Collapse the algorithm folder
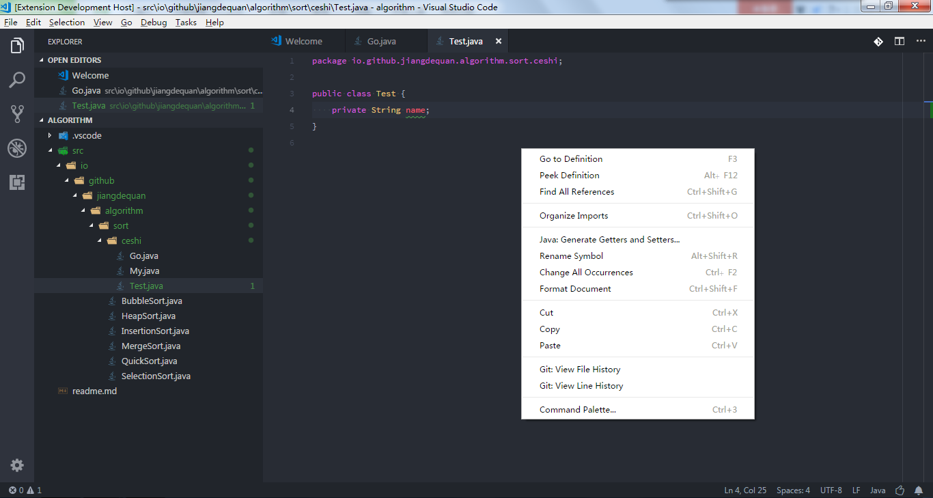This screenshot has width=933, height=498. (83, 211)
